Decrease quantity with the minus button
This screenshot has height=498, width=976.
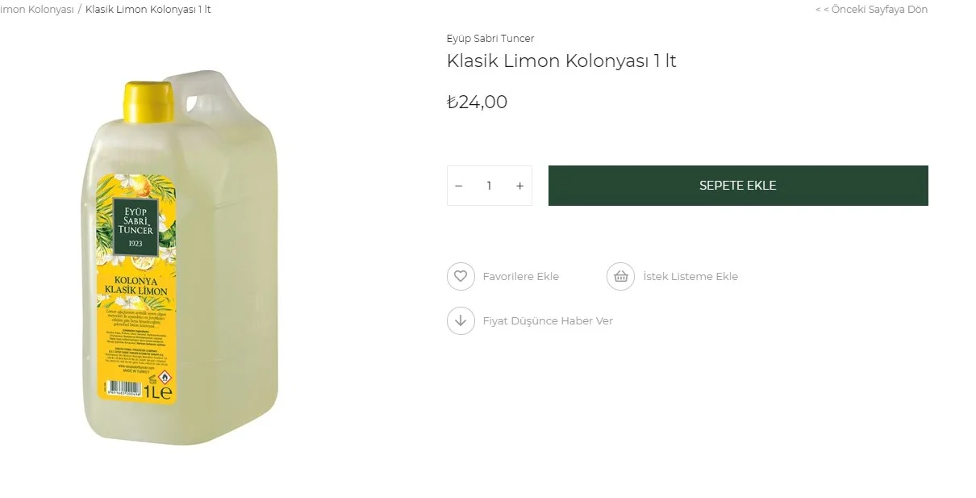(x=459, y=186)
